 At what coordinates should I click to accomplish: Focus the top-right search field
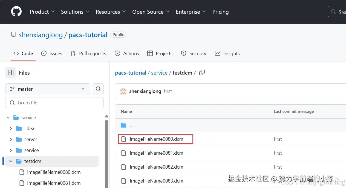[x=337, y=12]
